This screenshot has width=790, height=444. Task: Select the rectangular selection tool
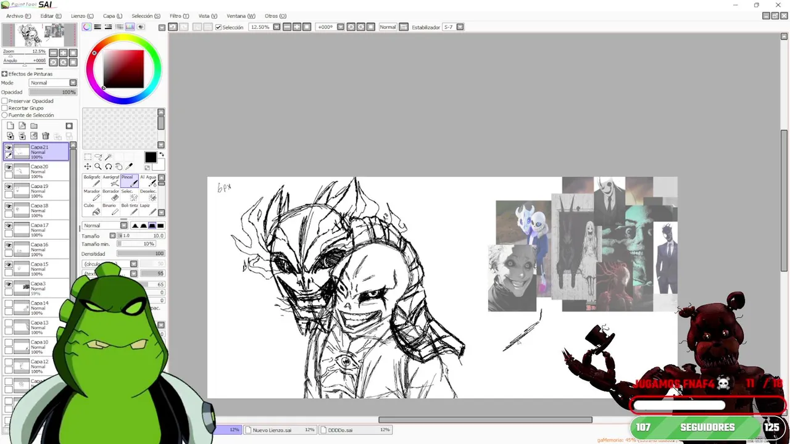88,157
